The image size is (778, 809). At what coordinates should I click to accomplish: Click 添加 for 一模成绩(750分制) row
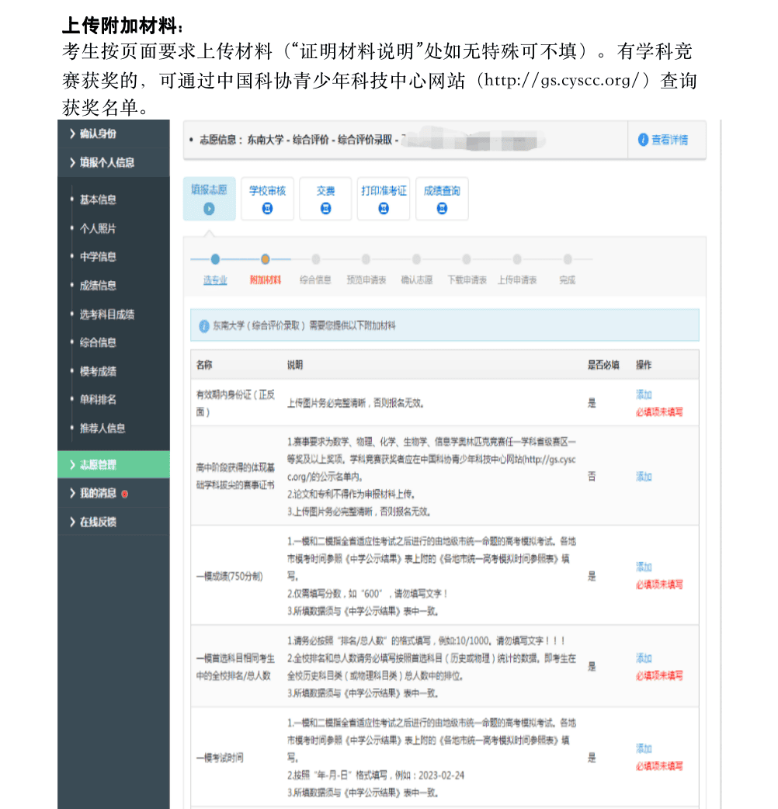tap(644, 567)
